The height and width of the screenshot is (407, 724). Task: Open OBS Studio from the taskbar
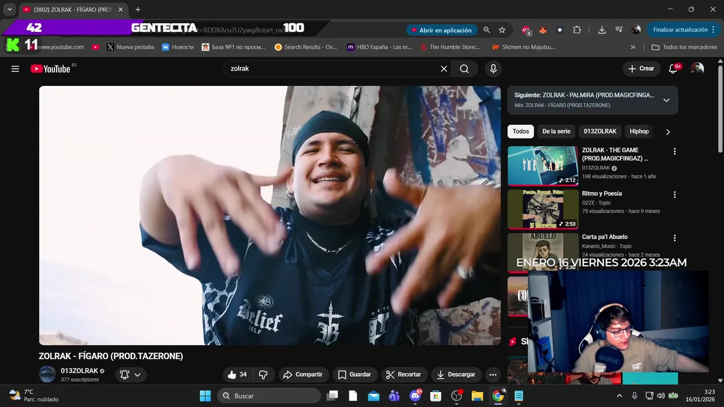pos(456,396)
